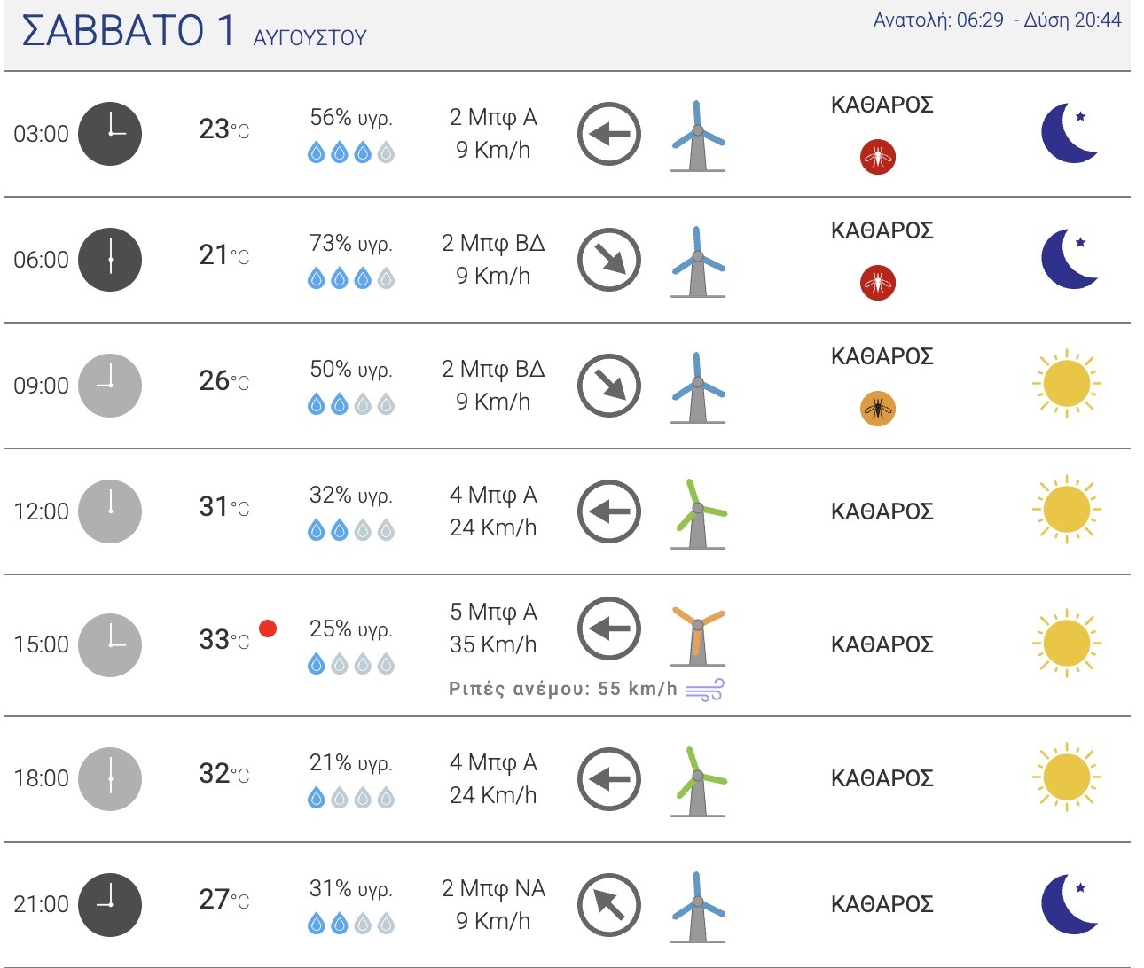Click the sun icon at 18:00
The image size is (1144, 968).
click(x=1067, y=777)
